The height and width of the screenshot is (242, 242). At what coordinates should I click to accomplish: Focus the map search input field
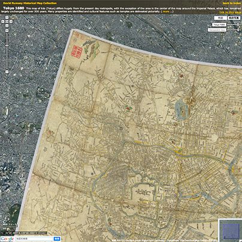click(34, 239)
